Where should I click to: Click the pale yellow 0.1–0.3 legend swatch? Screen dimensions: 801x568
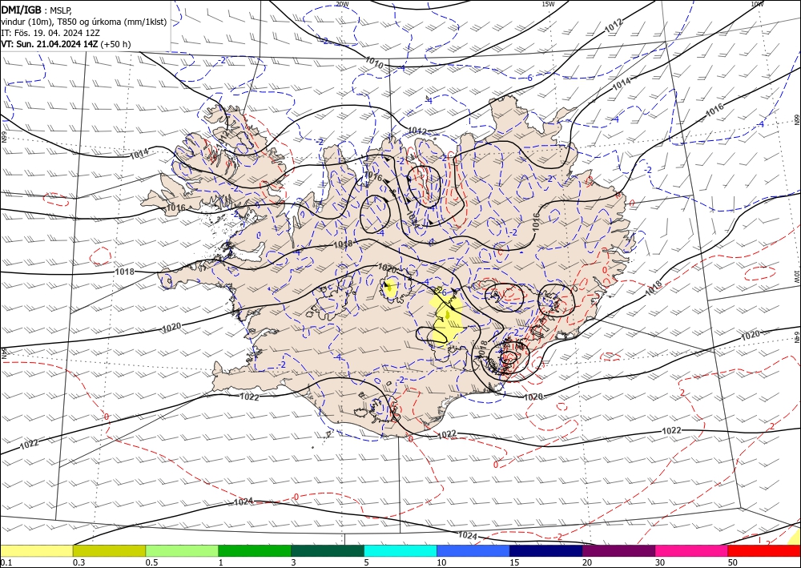click(x=36, y=550)
